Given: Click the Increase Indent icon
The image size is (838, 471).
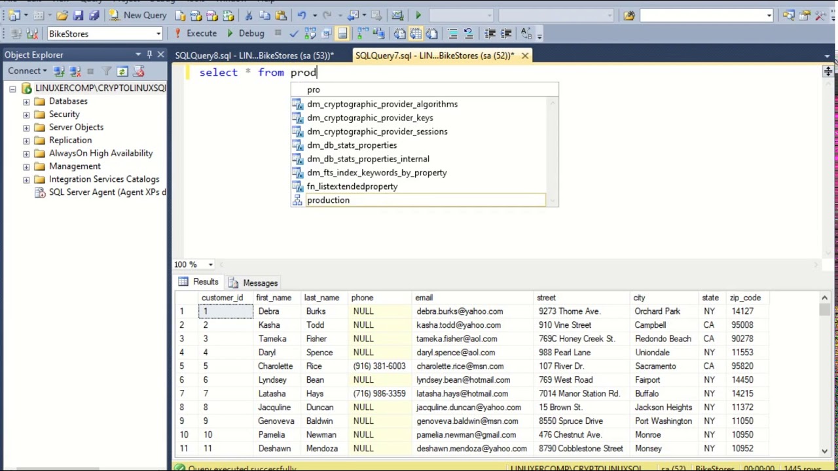Looking at the screenshot, I should pyautogui.click(x=506, y=33).
